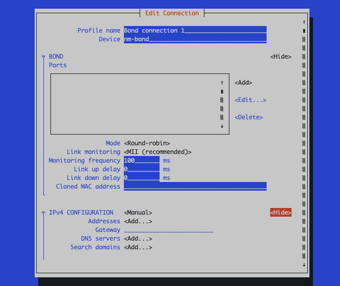Collapse the BOND section tree marker

pyautogui.click(x=44, y=57)
